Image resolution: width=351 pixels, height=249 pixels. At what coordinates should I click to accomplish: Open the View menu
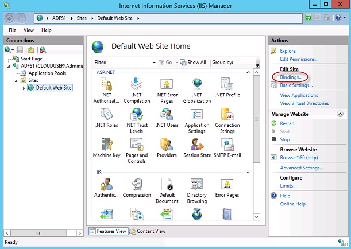(x=29, y=30)
